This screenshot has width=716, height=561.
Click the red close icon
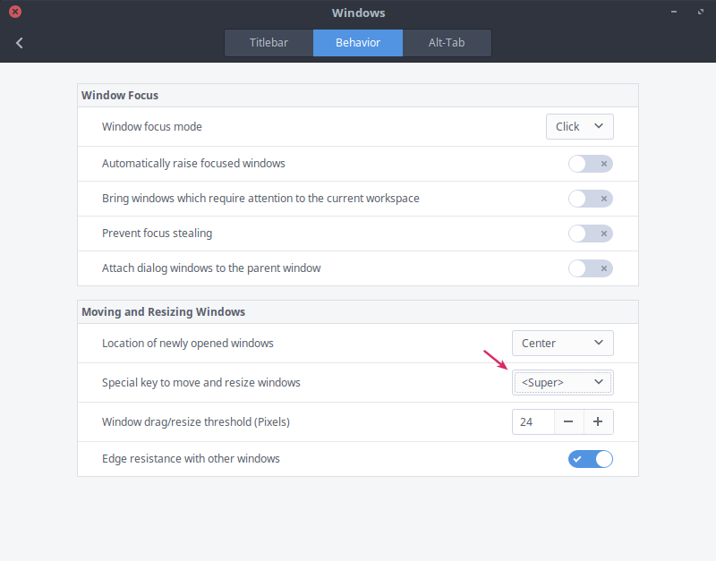13,12
